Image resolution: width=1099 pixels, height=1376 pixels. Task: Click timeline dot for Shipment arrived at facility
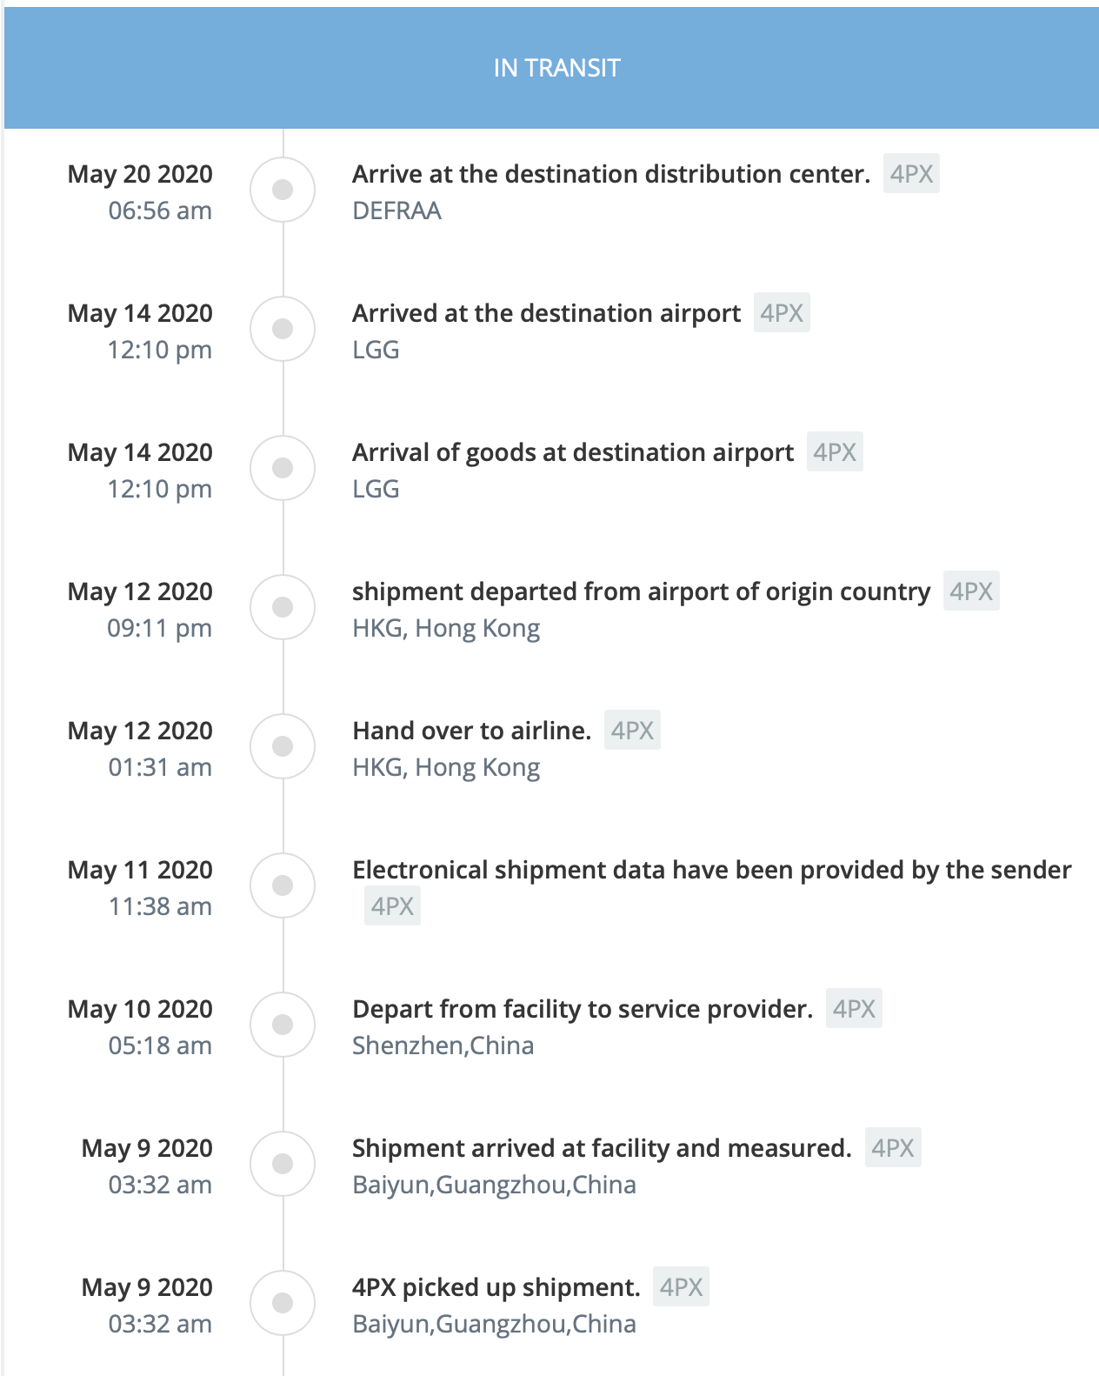click(283, 1164)
